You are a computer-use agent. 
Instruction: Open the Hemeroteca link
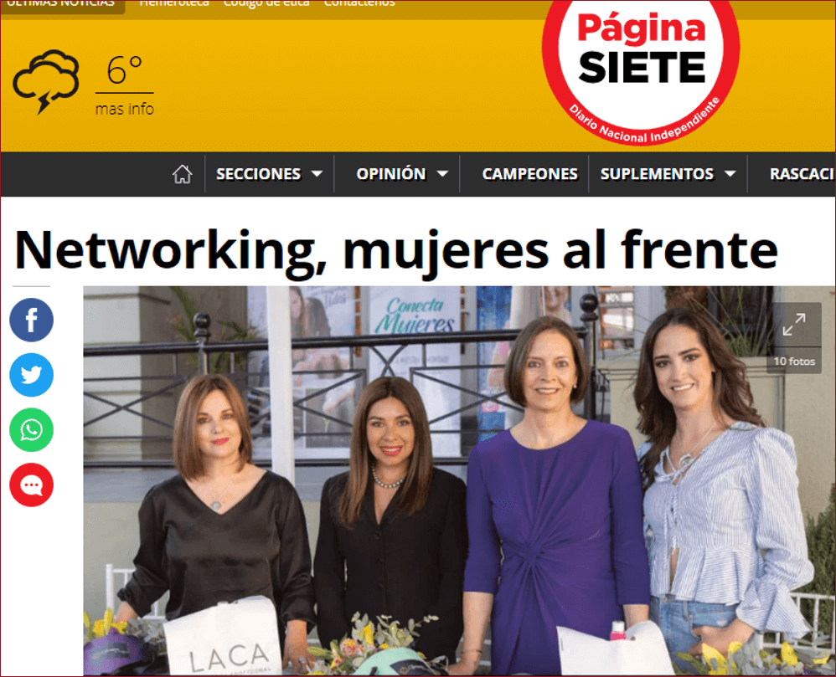click(173, 3)
